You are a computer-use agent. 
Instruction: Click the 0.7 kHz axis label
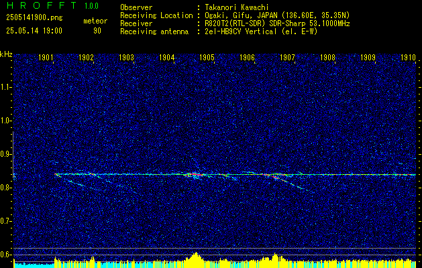6,221
